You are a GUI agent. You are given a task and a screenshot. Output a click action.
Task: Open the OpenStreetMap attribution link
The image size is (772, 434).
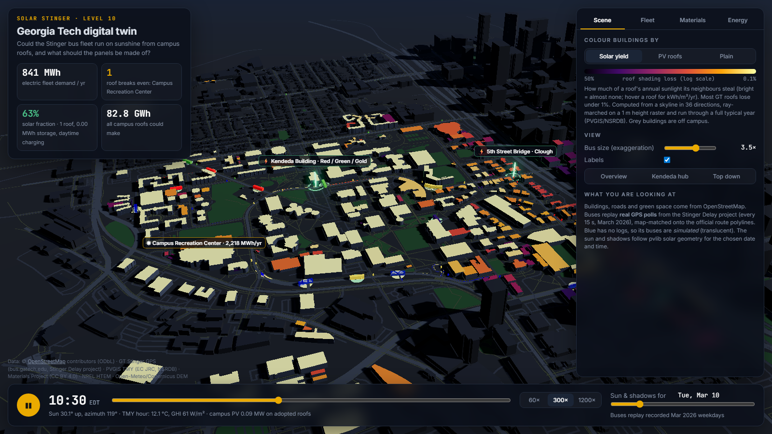(46, 362)
